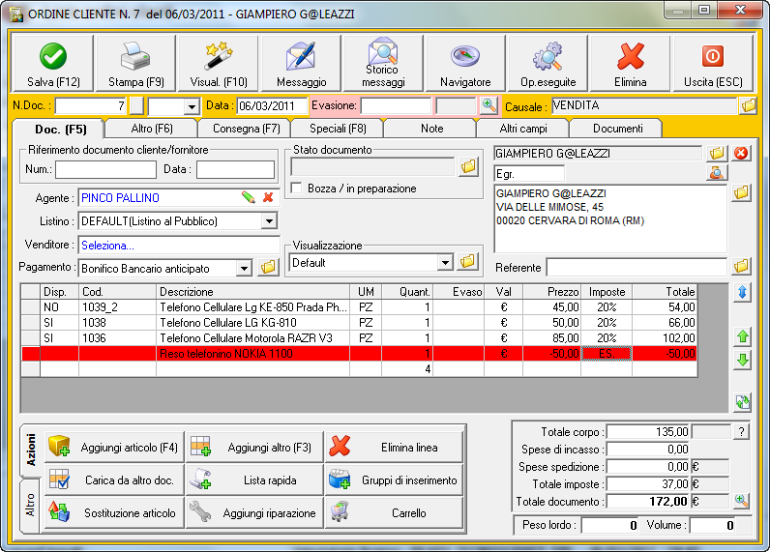Open folder icon beside Causale field
The width and height of the screenshot is (770, 552).
(x=747, y=105)
